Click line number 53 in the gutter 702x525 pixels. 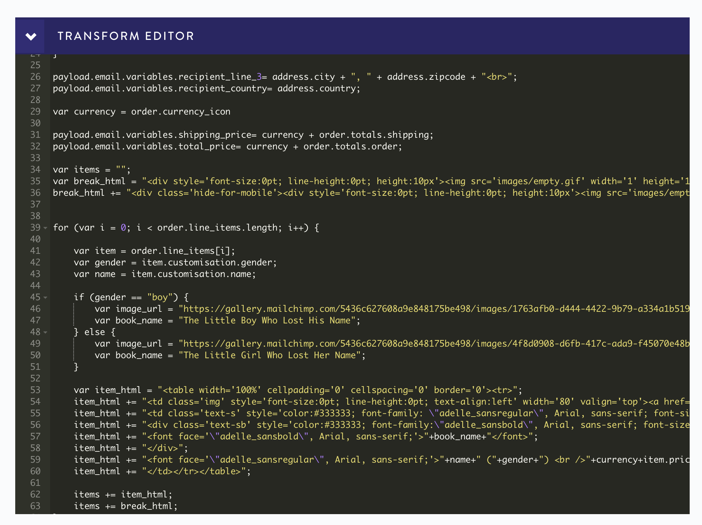tap(35, 390)
